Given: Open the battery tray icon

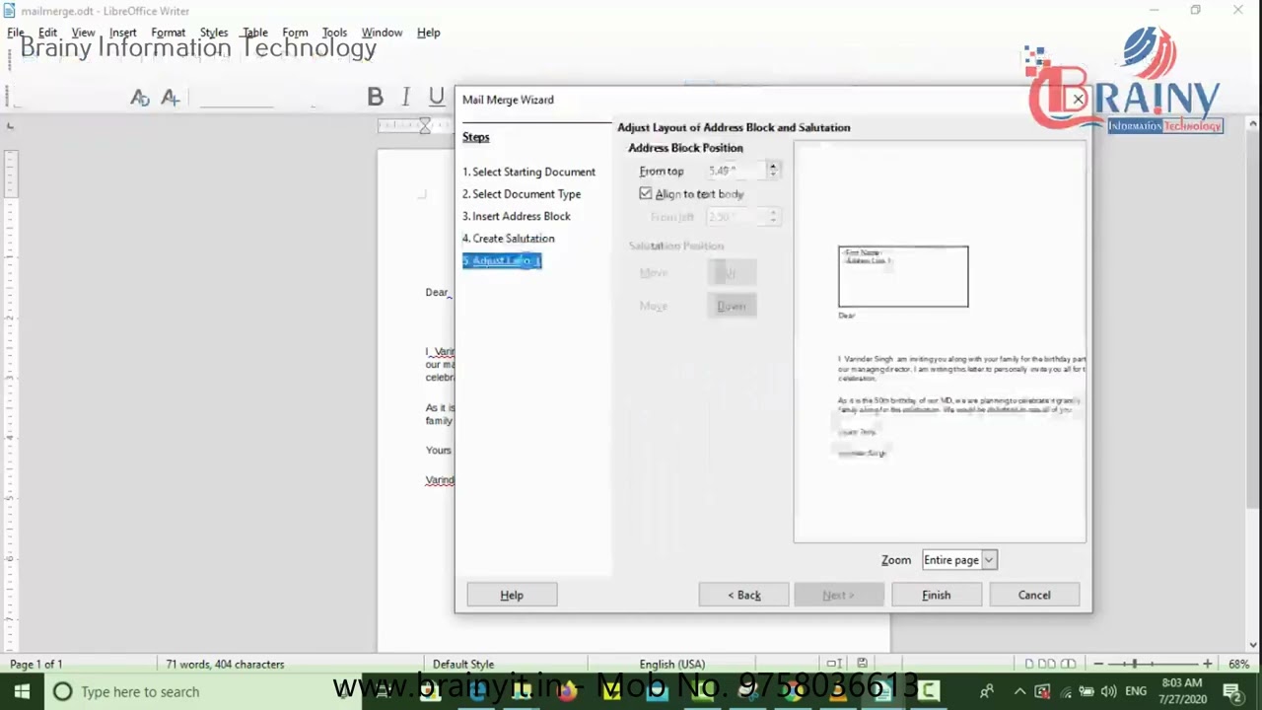Looking at the screenshot, I should pos(1087,691).
